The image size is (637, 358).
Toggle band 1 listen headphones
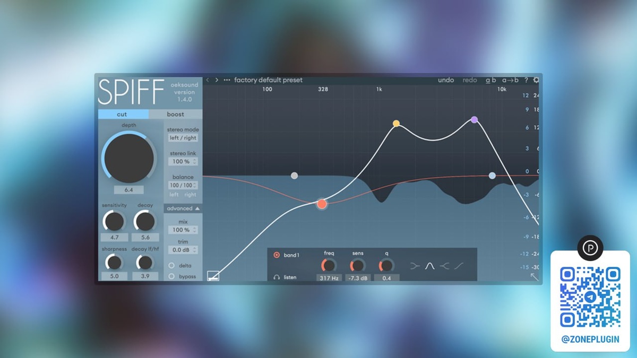click(x=276, y=277)
